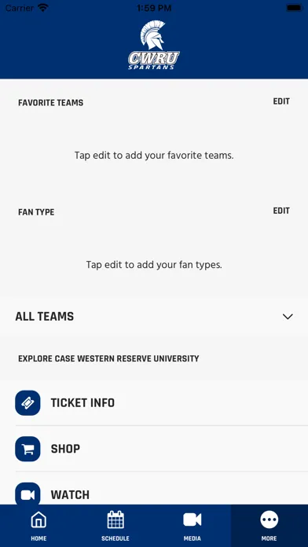The image size is (308, 547).
Task: Tap the battery indicator in status bar
Action: click(x=295, y=8)
